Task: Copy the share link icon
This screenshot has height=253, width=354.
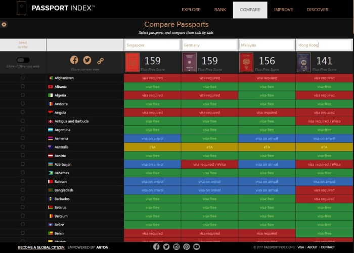Action: [x=101, y=61]
